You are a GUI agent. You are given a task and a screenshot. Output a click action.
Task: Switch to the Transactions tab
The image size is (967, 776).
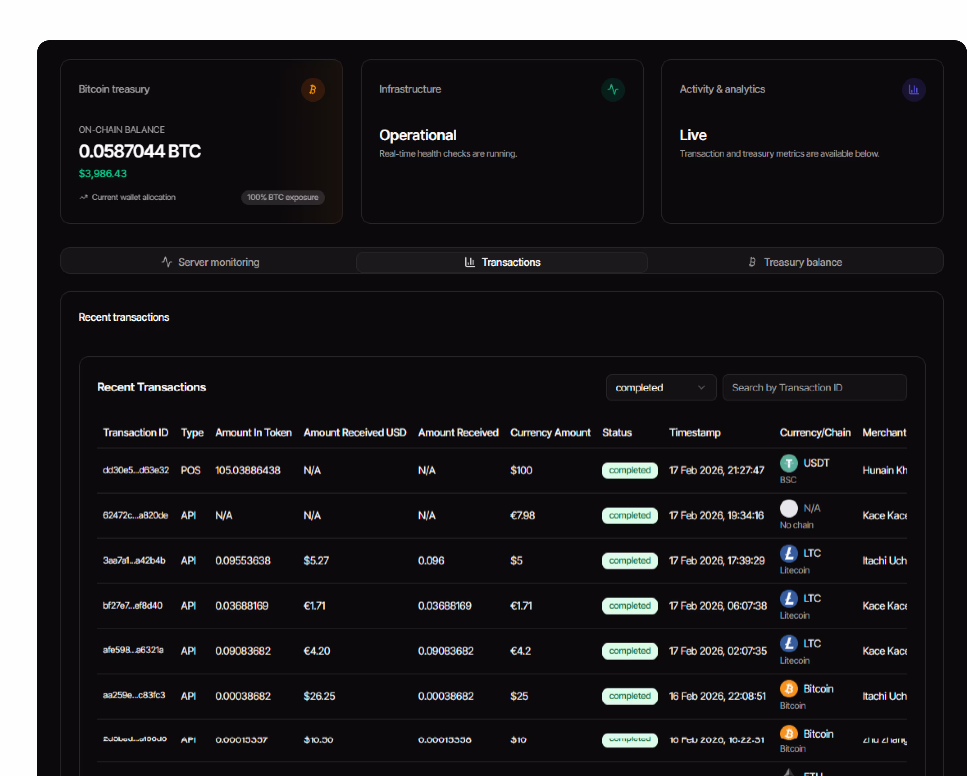tap(502, 262)
